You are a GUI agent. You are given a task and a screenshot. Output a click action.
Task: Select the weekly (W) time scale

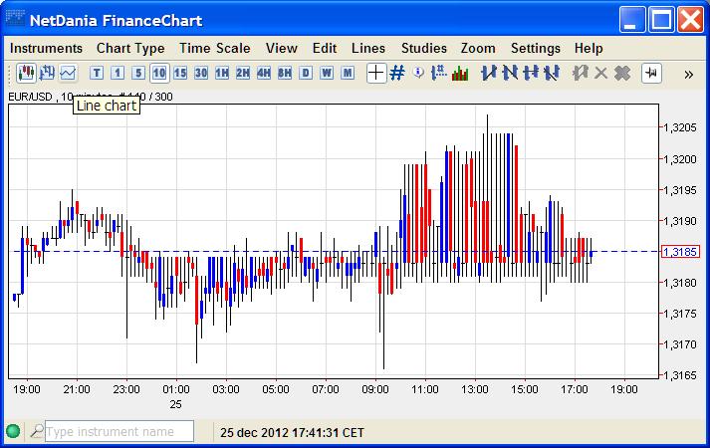click(327, 73)
